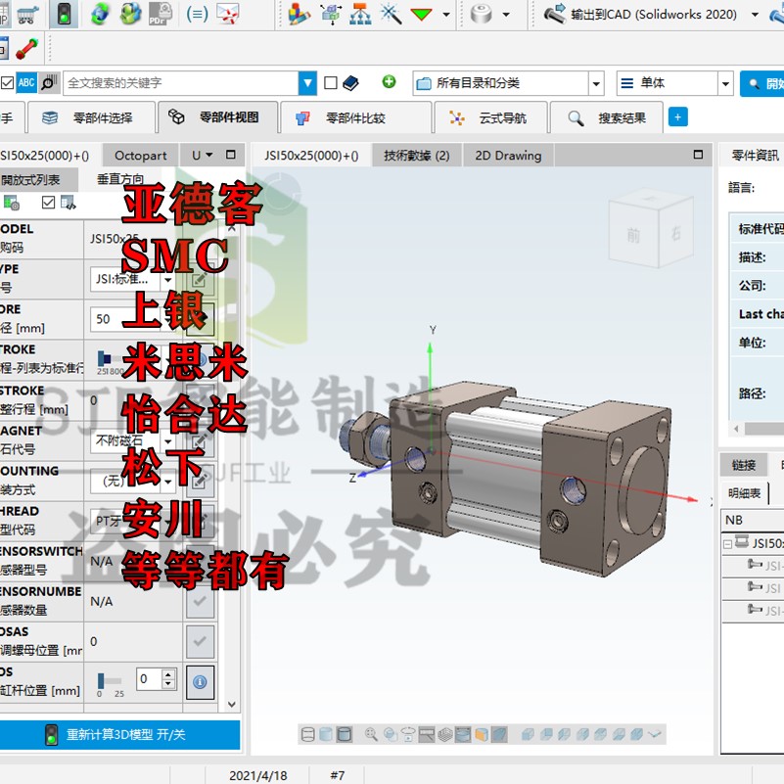Open the 单体 dropdown
Viewport: 784px width, 784px height.
725,83
